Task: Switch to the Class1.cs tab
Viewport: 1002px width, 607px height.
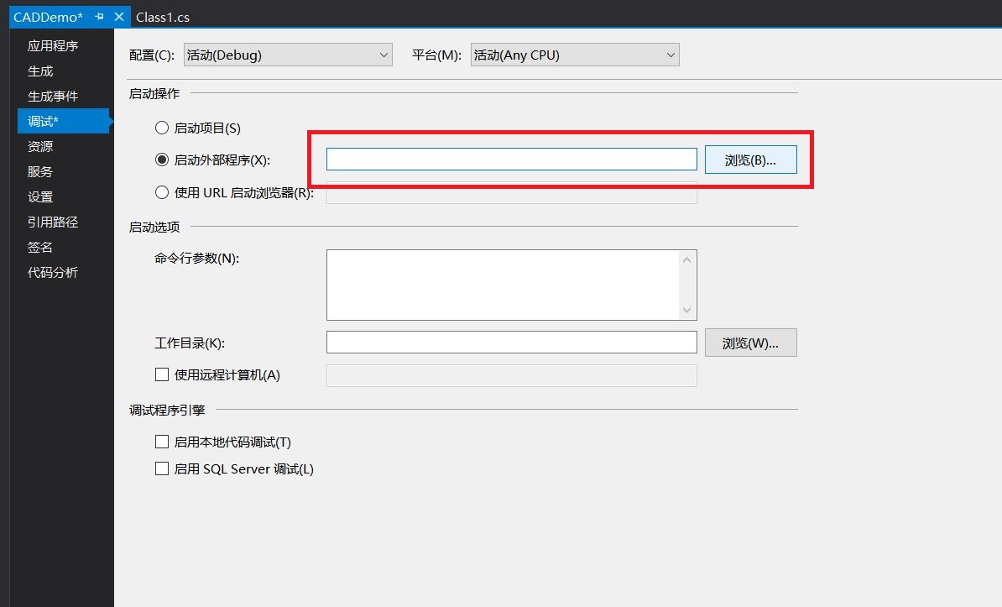Action: point(162,16)
